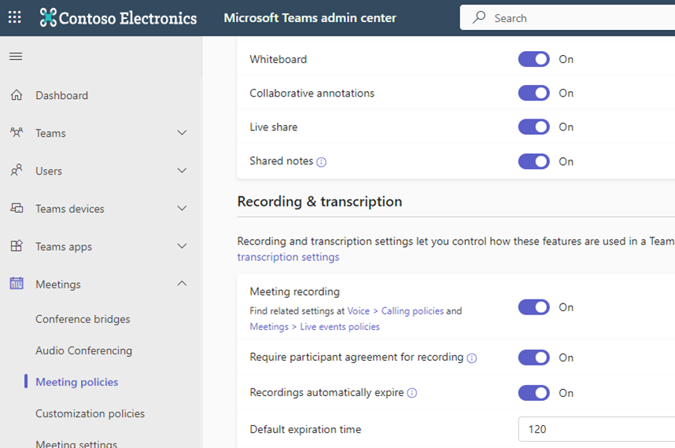Click the Dashboard home icon

(17, 95)
